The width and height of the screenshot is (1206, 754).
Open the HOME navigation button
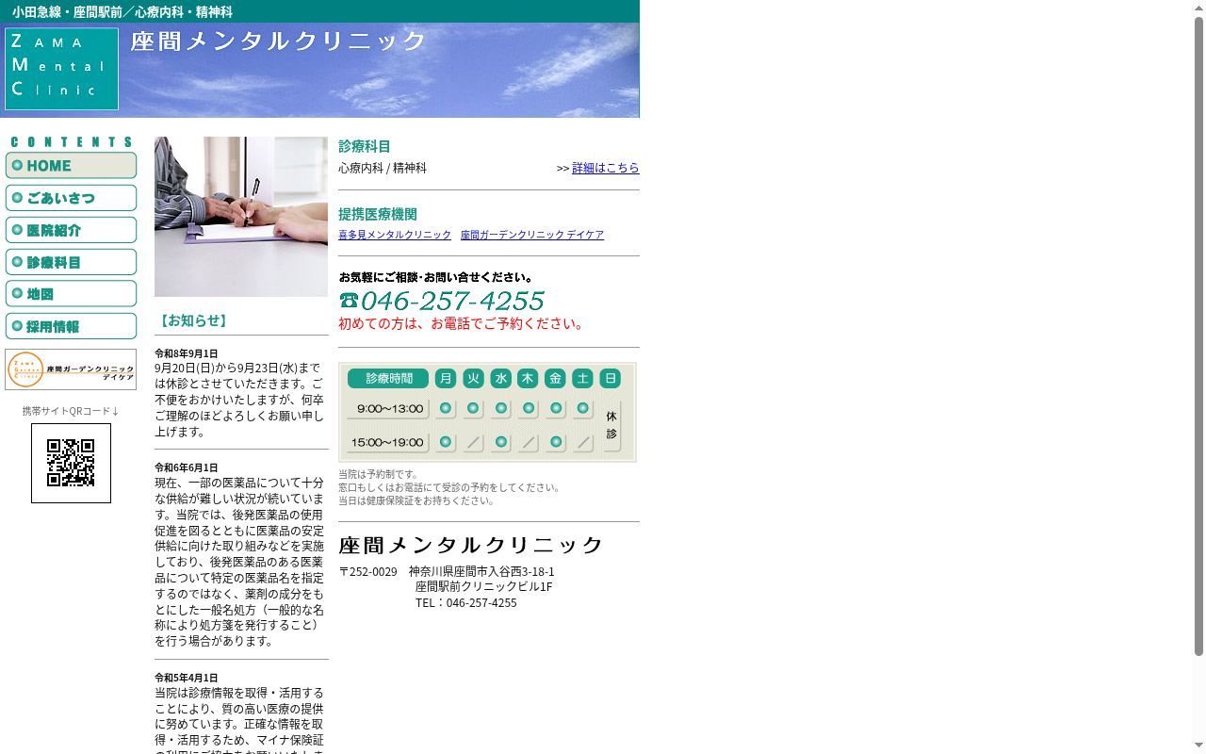tap(71, 166)
